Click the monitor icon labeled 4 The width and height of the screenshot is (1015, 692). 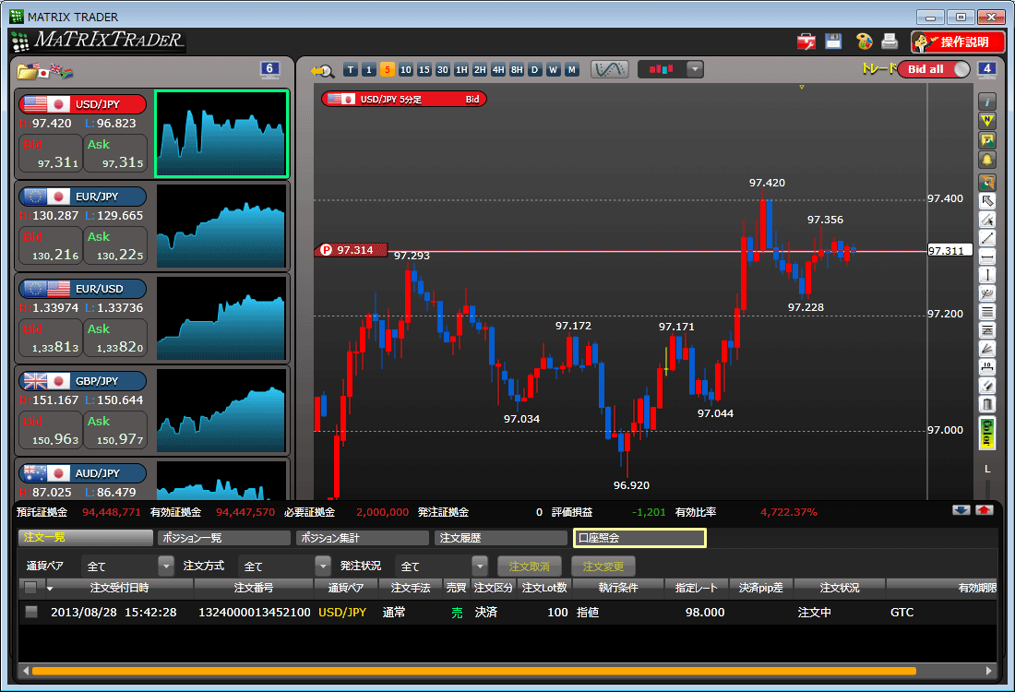tap(986, 69)
